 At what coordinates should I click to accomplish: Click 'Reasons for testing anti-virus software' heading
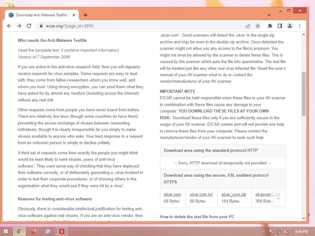pyautogui.click(x=55, y=199)
